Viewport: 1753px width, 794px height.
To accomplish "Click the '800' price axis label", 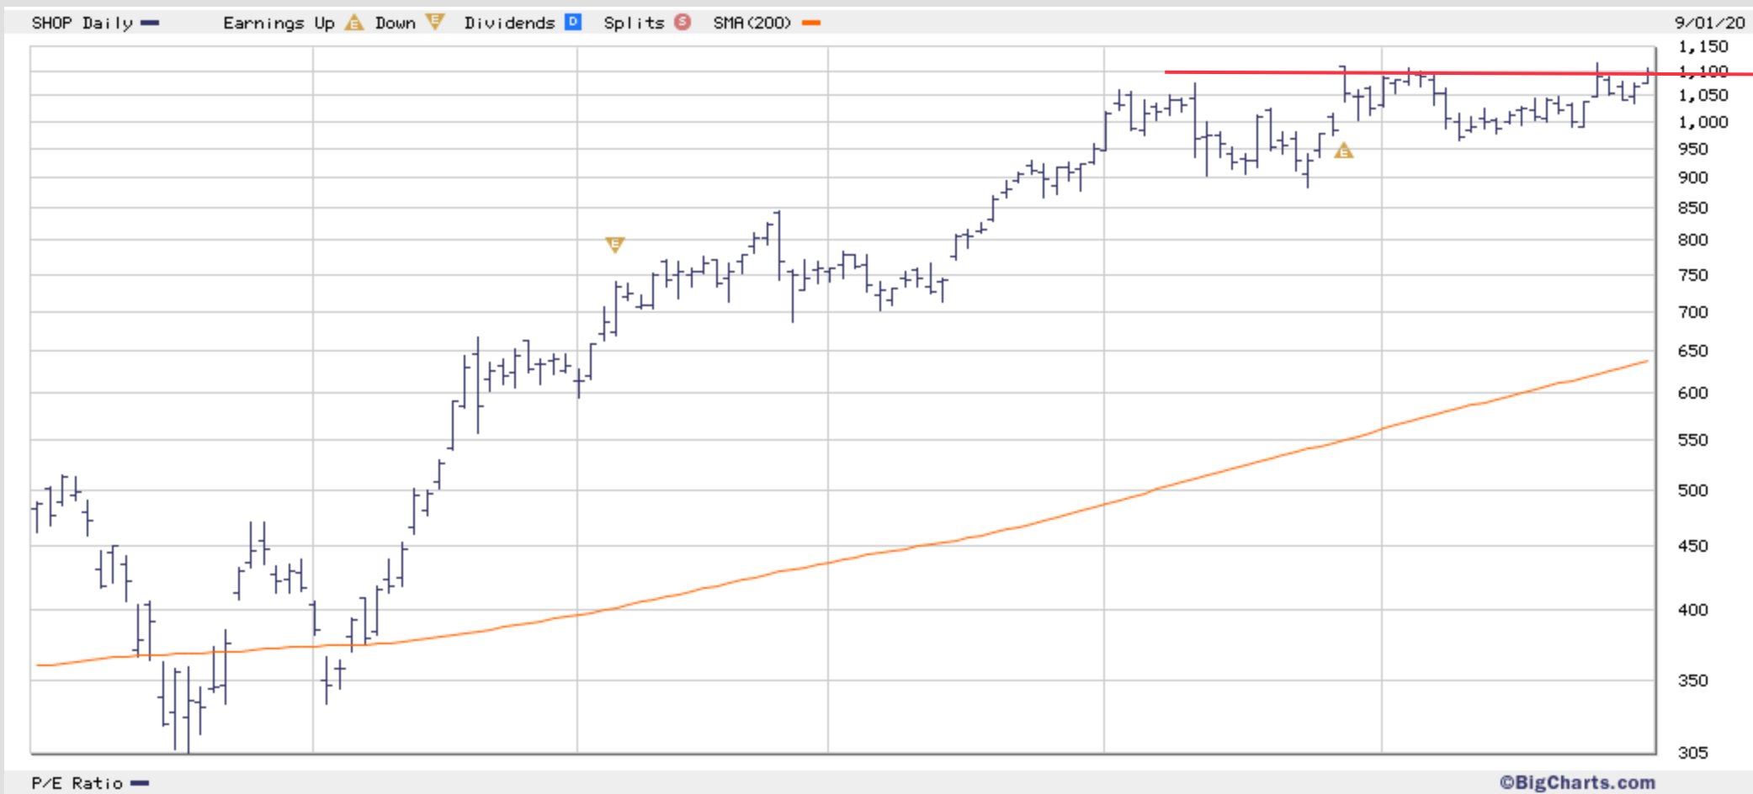I will pyautogui.click(x=1693, y=240).
